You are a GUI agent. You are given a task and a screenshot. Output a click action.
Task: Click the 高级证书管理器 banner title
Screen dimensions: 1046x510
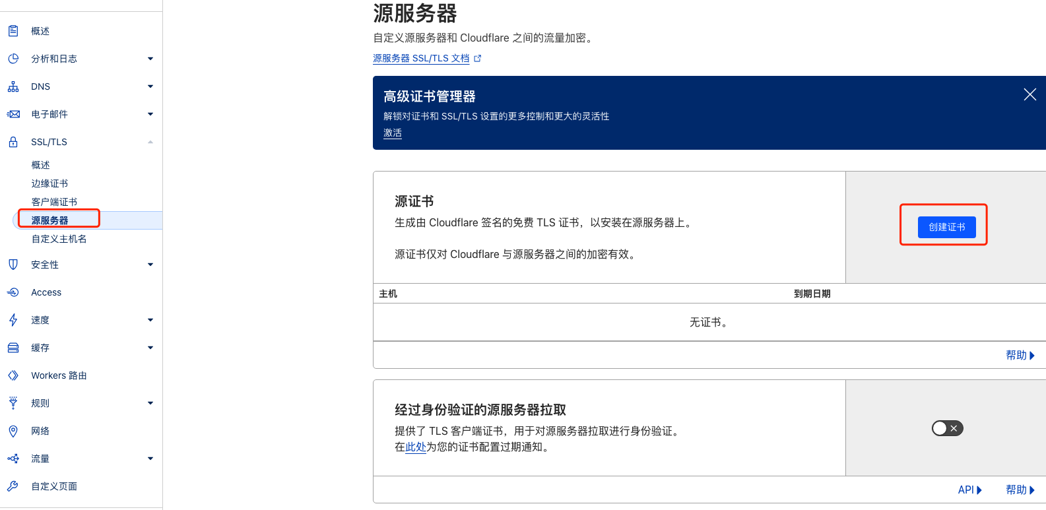tap(430, 96)
